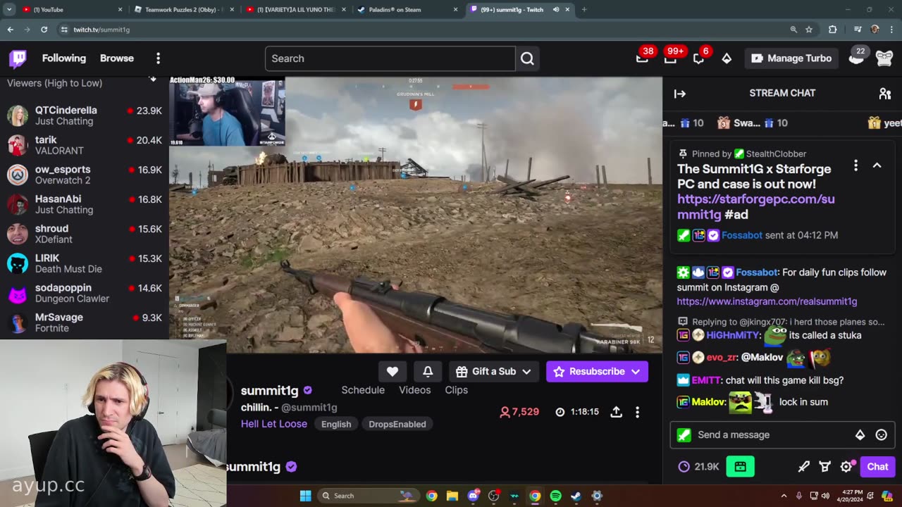Click the heart follow button under stream

[x=393, y=371]
